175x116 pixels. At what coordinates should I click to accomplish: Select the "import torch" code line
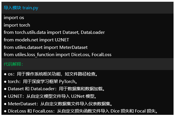pyautogui.click(x=17, y=25)
